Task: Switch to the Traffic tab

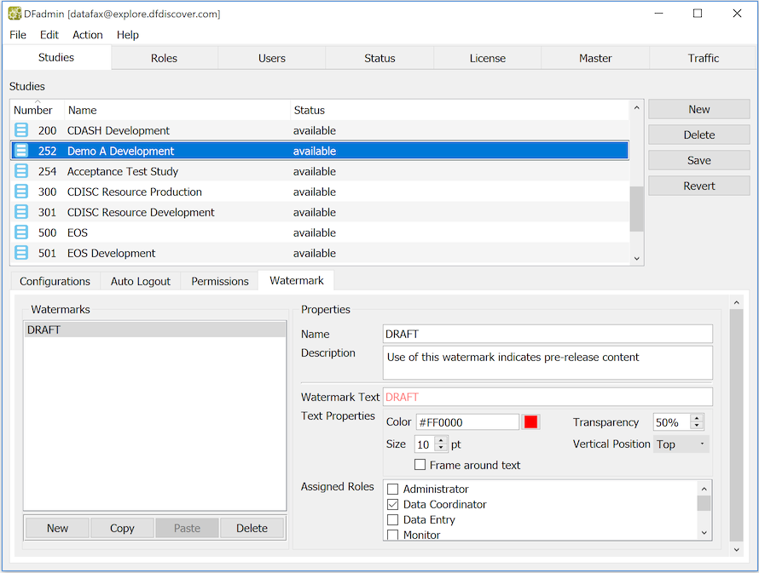Action: [x=704, y=58]
